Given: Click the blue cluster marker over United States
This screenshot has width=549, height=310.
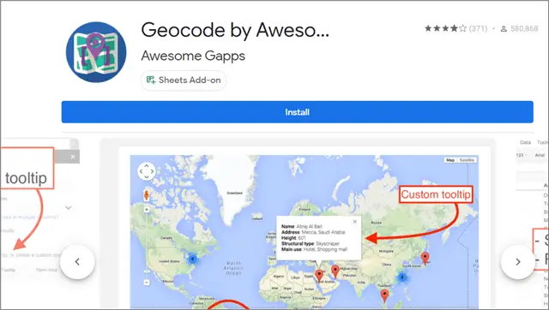Looking at the screenshot, I should [x=192, y=259].
